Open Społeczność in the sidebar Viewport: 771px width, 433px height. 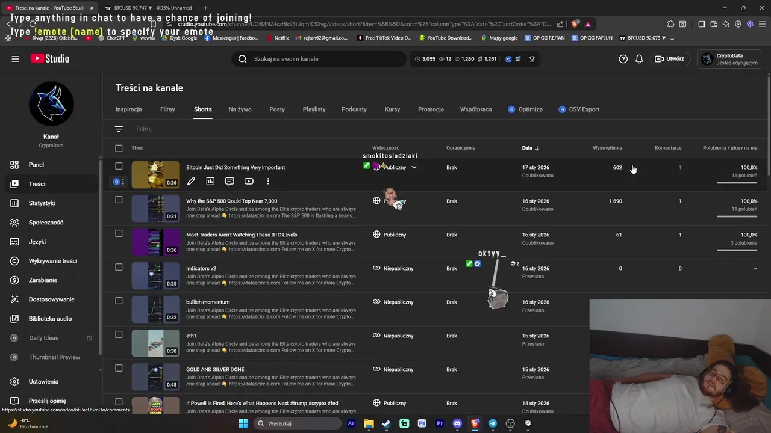pyautogui.click(x=51, y=223)
